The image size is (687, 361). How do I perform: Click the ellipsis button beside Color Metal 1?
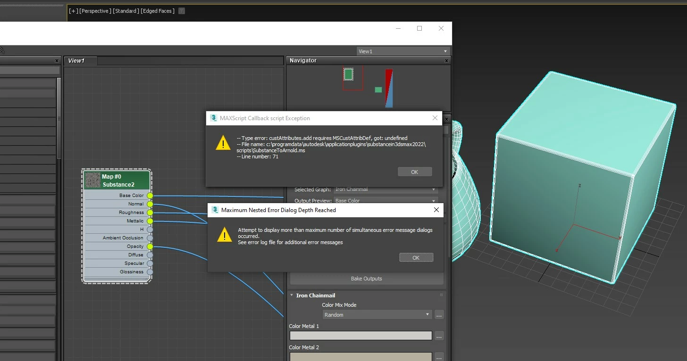coord(439,336)
